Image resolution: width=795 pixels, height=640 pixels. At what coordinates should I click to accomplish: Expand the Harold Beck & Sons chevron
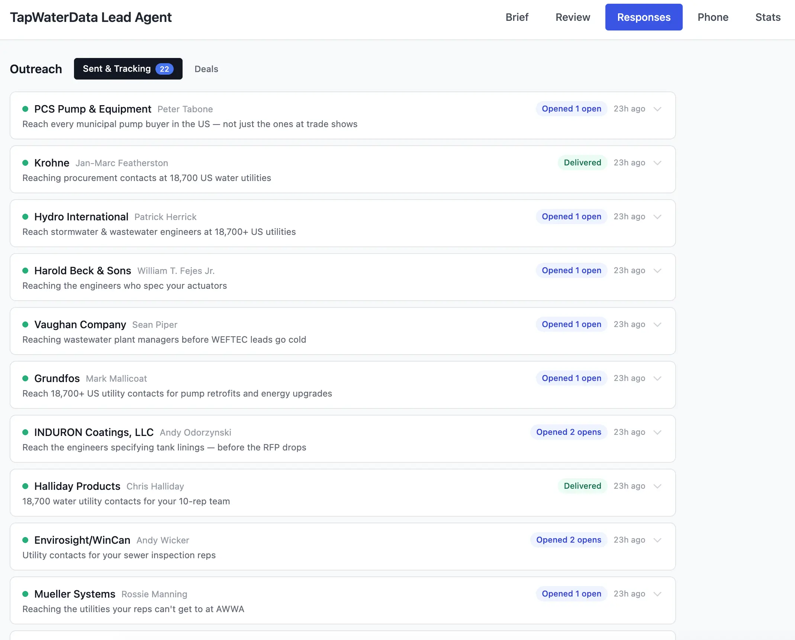pyautogui.click(x=657, y=271)
